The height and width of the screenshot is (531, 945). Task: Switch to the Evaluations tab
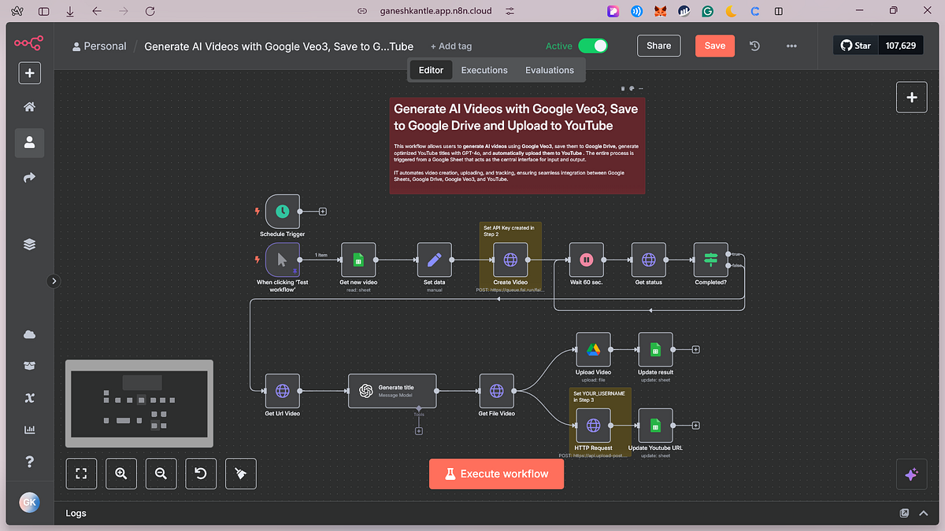pos(549,70)
